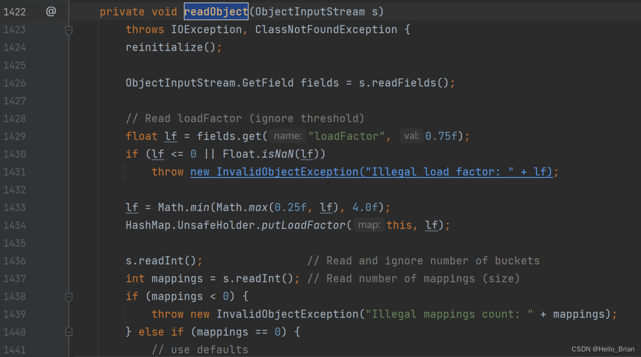Click line number 1437 in the gutter
The height and width of the screenshot is (357, 641).
click(x=15, y=279)
